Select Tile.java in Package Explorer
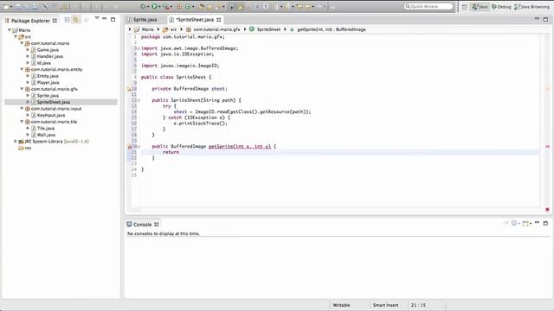 [x=46, y=129]
